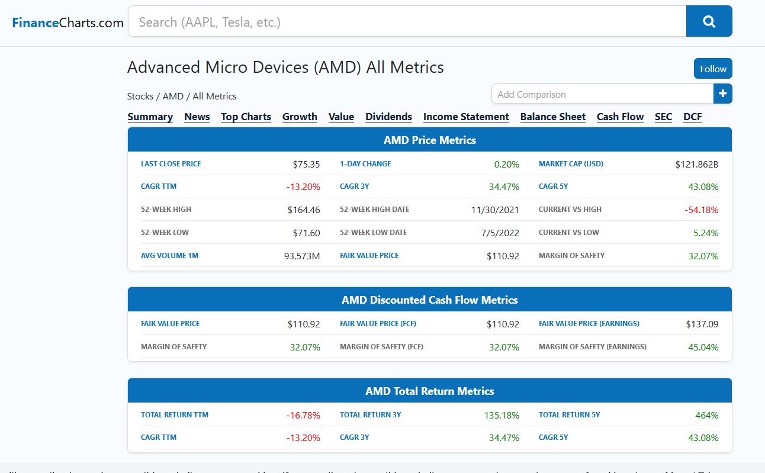Click the AMD Total Return Metrics header
765x473 pixels.
[x=430, y=391]
